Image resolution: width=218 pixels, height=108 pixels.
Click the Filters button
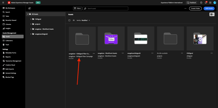pos(78,8)
